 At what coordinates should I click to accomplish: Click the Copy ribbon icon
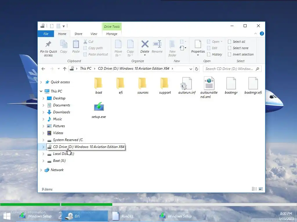64,44
